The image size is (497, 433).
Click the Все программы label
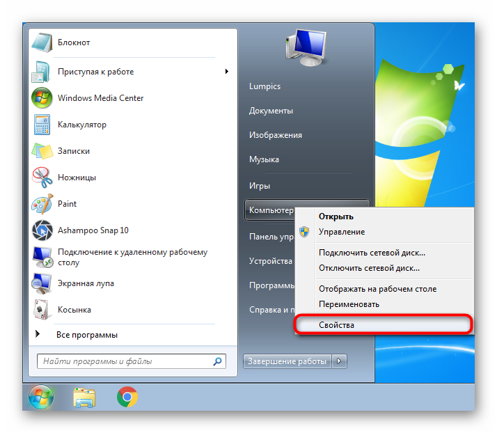coord(87,335)
